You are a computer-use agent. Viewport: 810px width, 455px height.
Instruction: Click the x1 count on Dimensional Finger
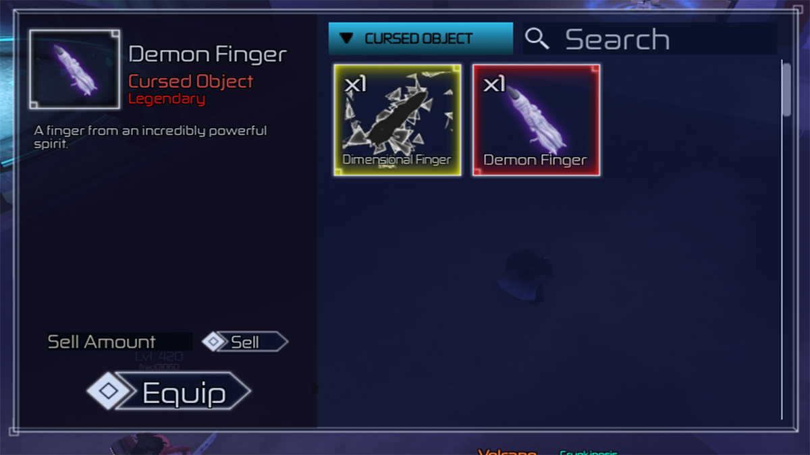355,84
